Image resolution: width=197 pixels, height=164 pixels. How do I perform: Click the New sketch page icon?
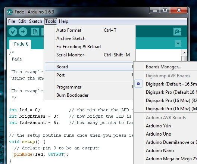pyautogui.click(x=35, y=32)
